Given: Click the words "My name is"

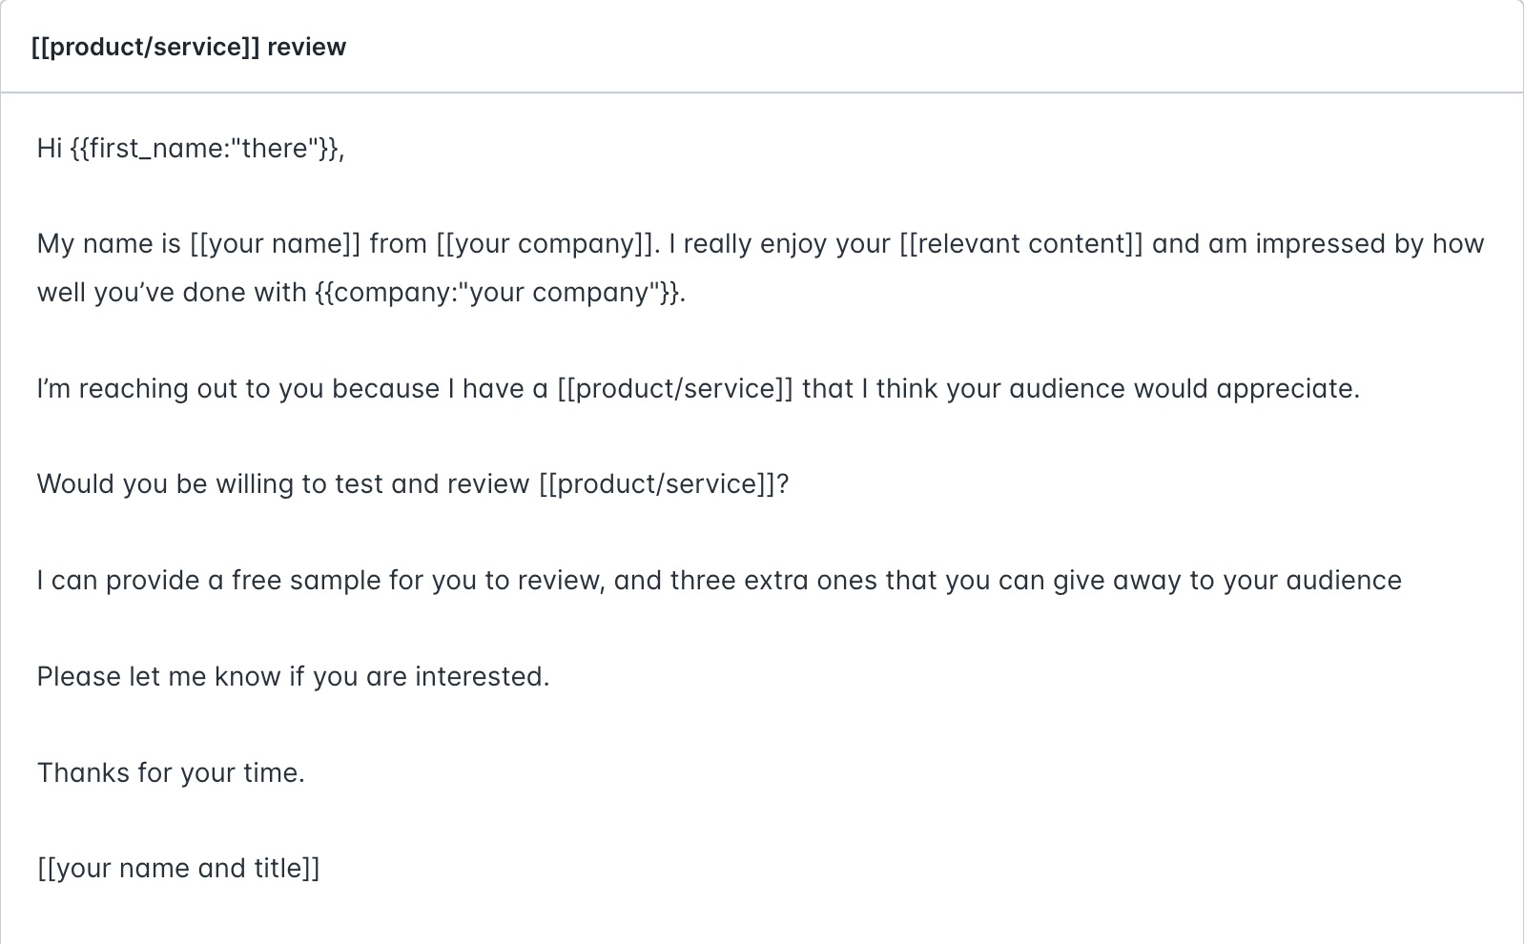Looking at the screenshot, I should click(108, 244).
